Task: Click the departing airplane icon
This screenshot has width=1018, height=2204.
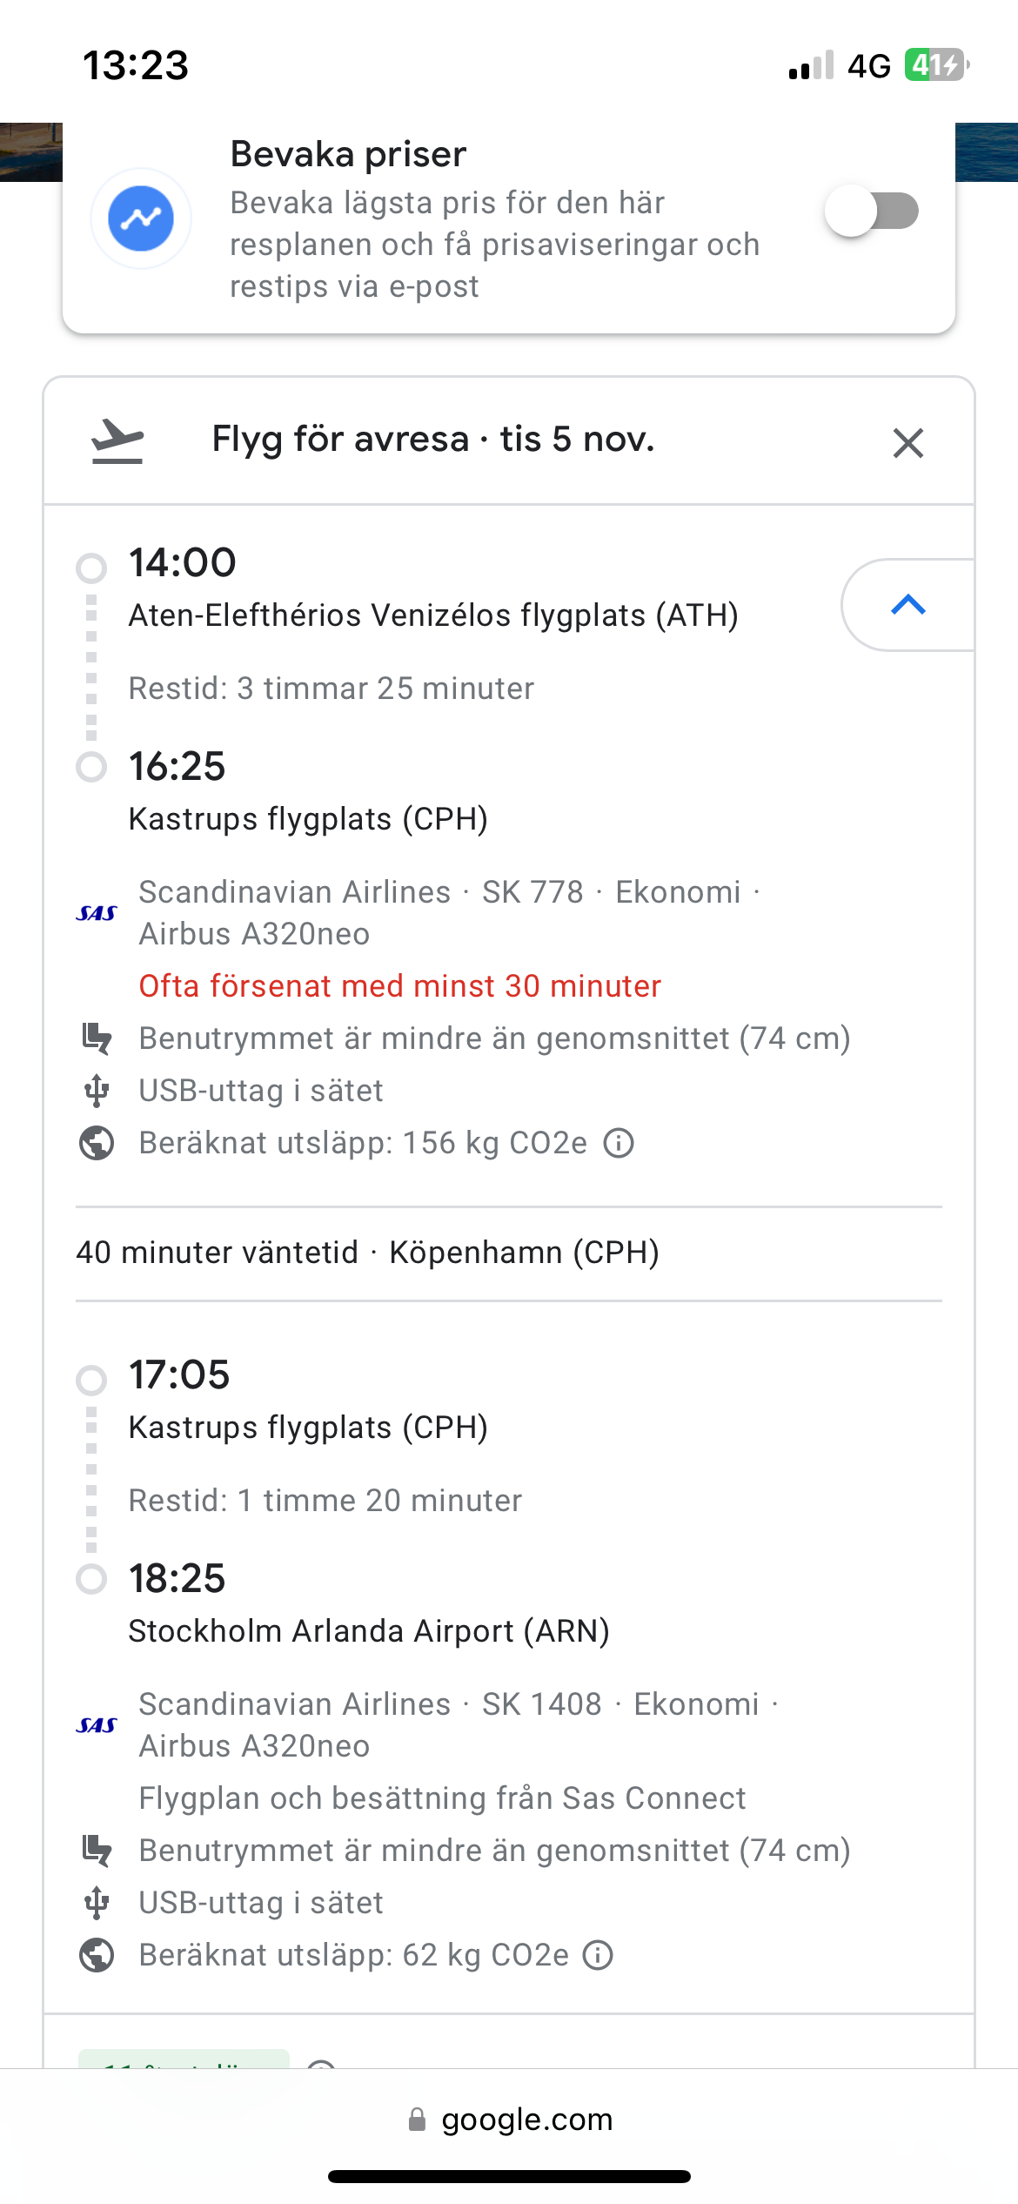Action: tap(117, 441)
